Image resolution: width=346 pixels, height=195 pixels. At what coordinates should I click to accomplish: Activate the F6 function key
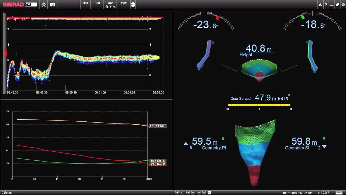[x=204, y=192]
